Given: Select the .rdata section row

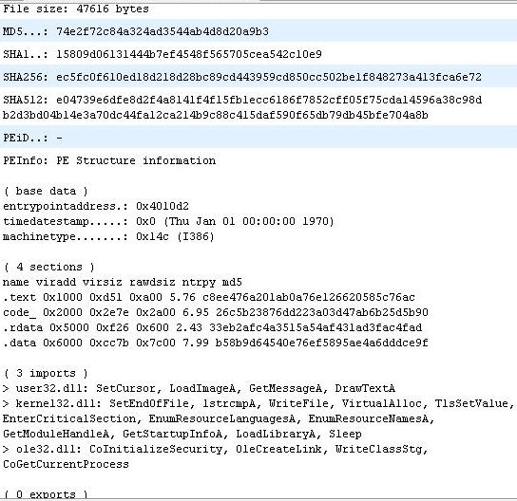Looking at the screenshot, I should (x=212, y=327).
